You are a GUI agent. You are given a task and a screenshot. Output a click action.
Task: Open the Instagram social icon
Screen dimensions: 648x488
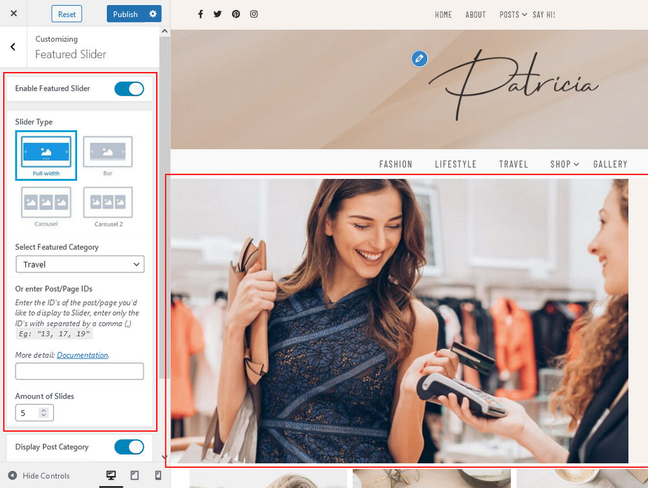254,14
